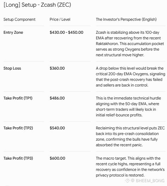Select the Take Profit (TP2) label
The image size is (167, 186).
(18, 128)
